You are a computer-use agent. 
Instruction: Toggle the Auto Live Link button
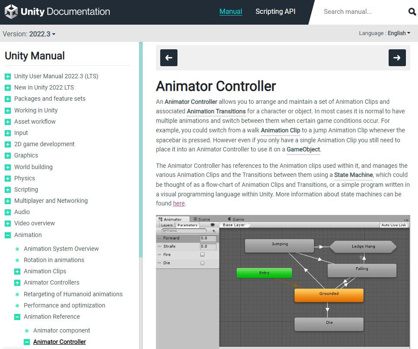point(393,224)
